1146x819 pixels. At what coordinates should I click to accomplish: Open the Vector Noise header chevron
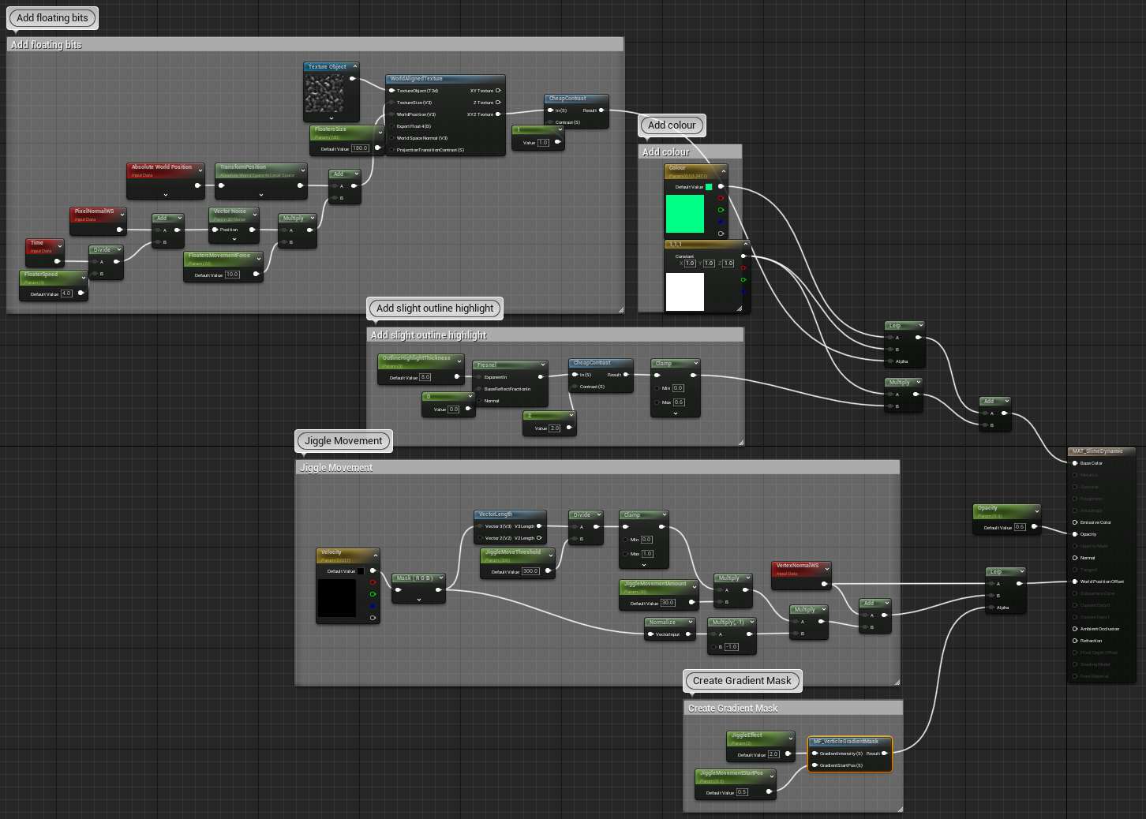pyautogui.click(x=255, y=215)
